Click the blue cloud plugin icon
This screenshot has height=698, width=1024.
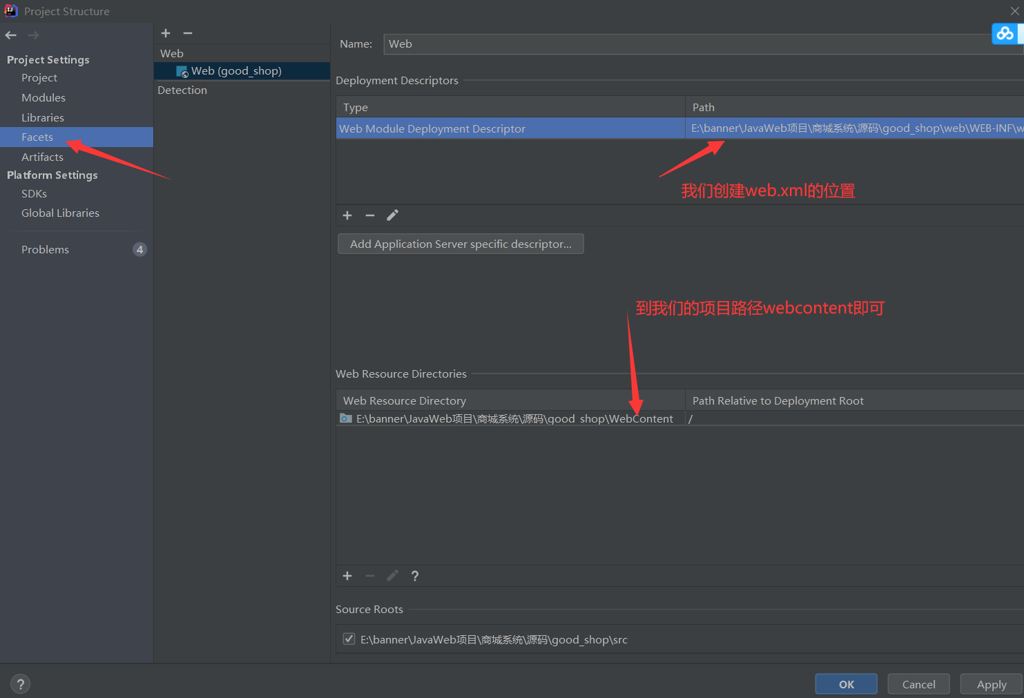[1005, 33]
